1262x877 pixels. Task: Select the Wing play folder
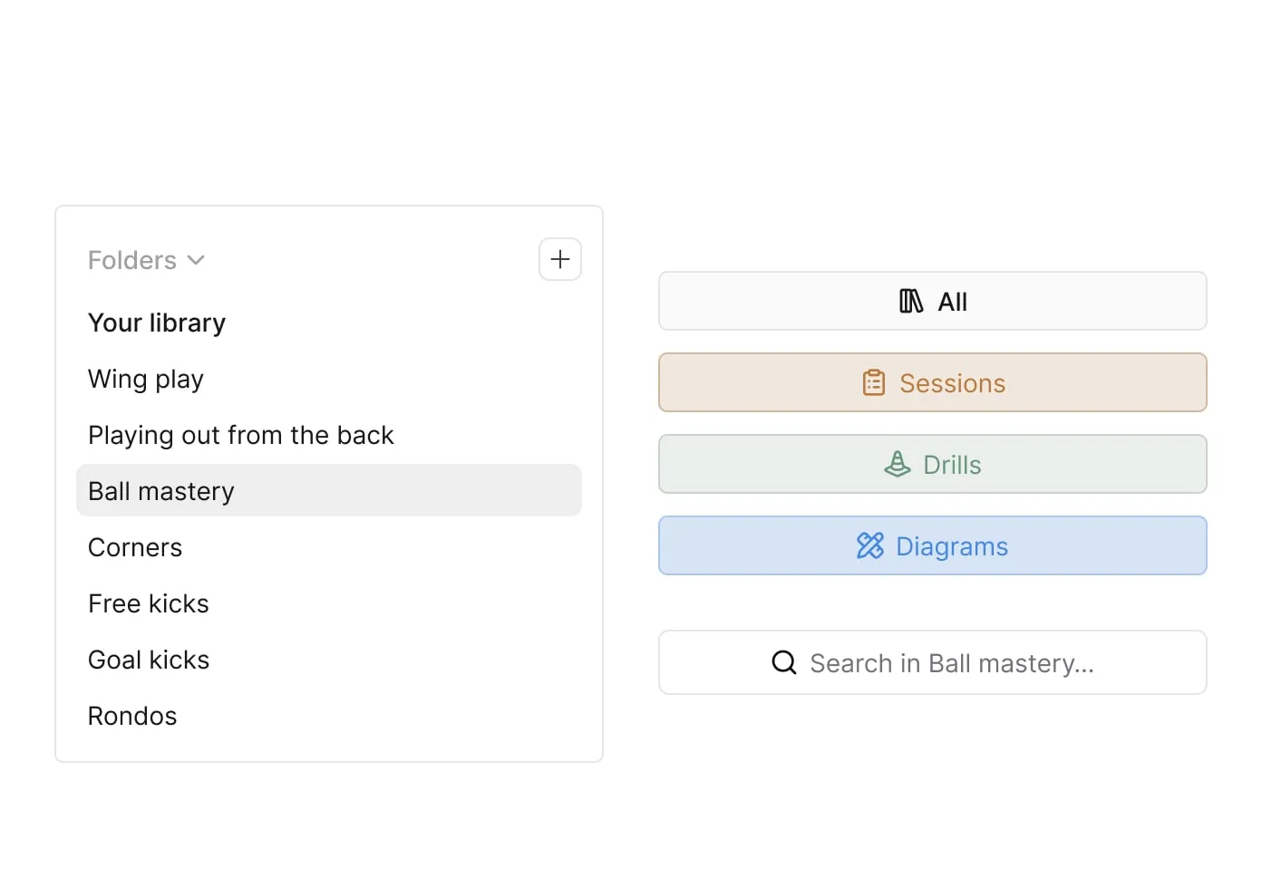146,380
